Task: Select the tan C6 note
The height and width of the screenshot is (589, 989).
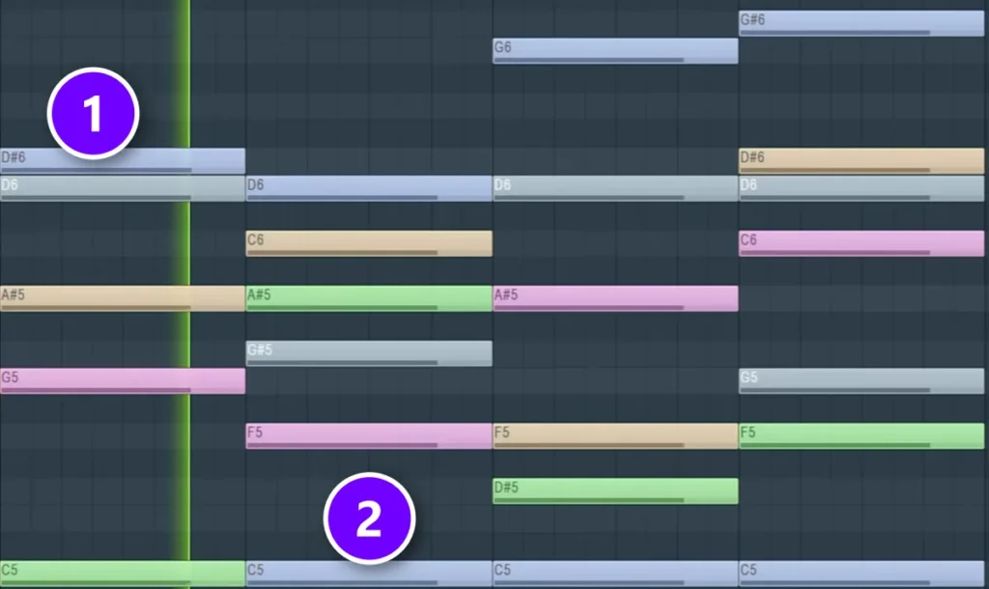Action: [369, 243]
